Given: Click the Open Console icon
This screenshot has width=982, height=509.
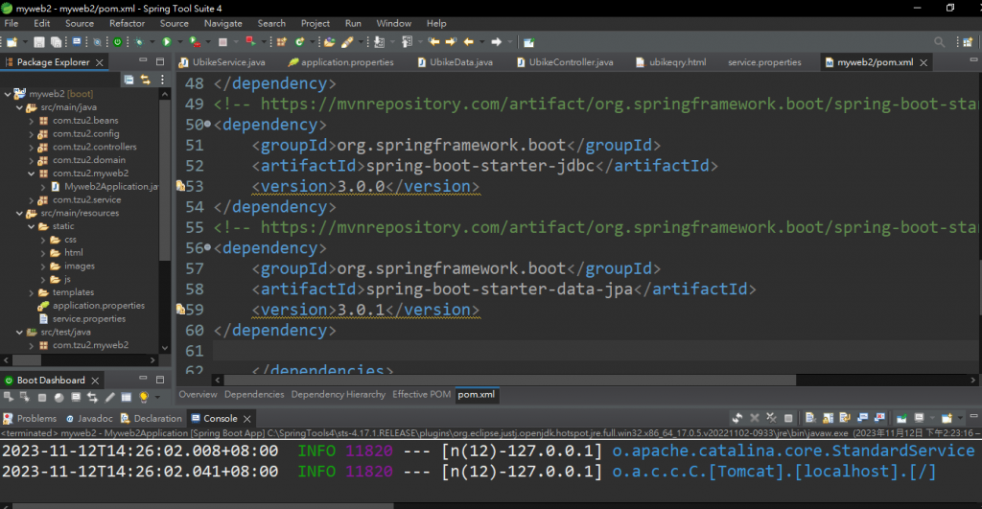Looking at the screenshot, I should [x=947, y=418].
